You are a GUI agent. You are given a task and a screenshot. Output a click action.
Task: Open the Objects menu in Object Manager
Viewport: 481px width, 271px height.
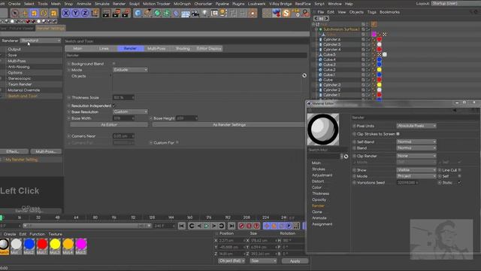click(x=356, y=12)
